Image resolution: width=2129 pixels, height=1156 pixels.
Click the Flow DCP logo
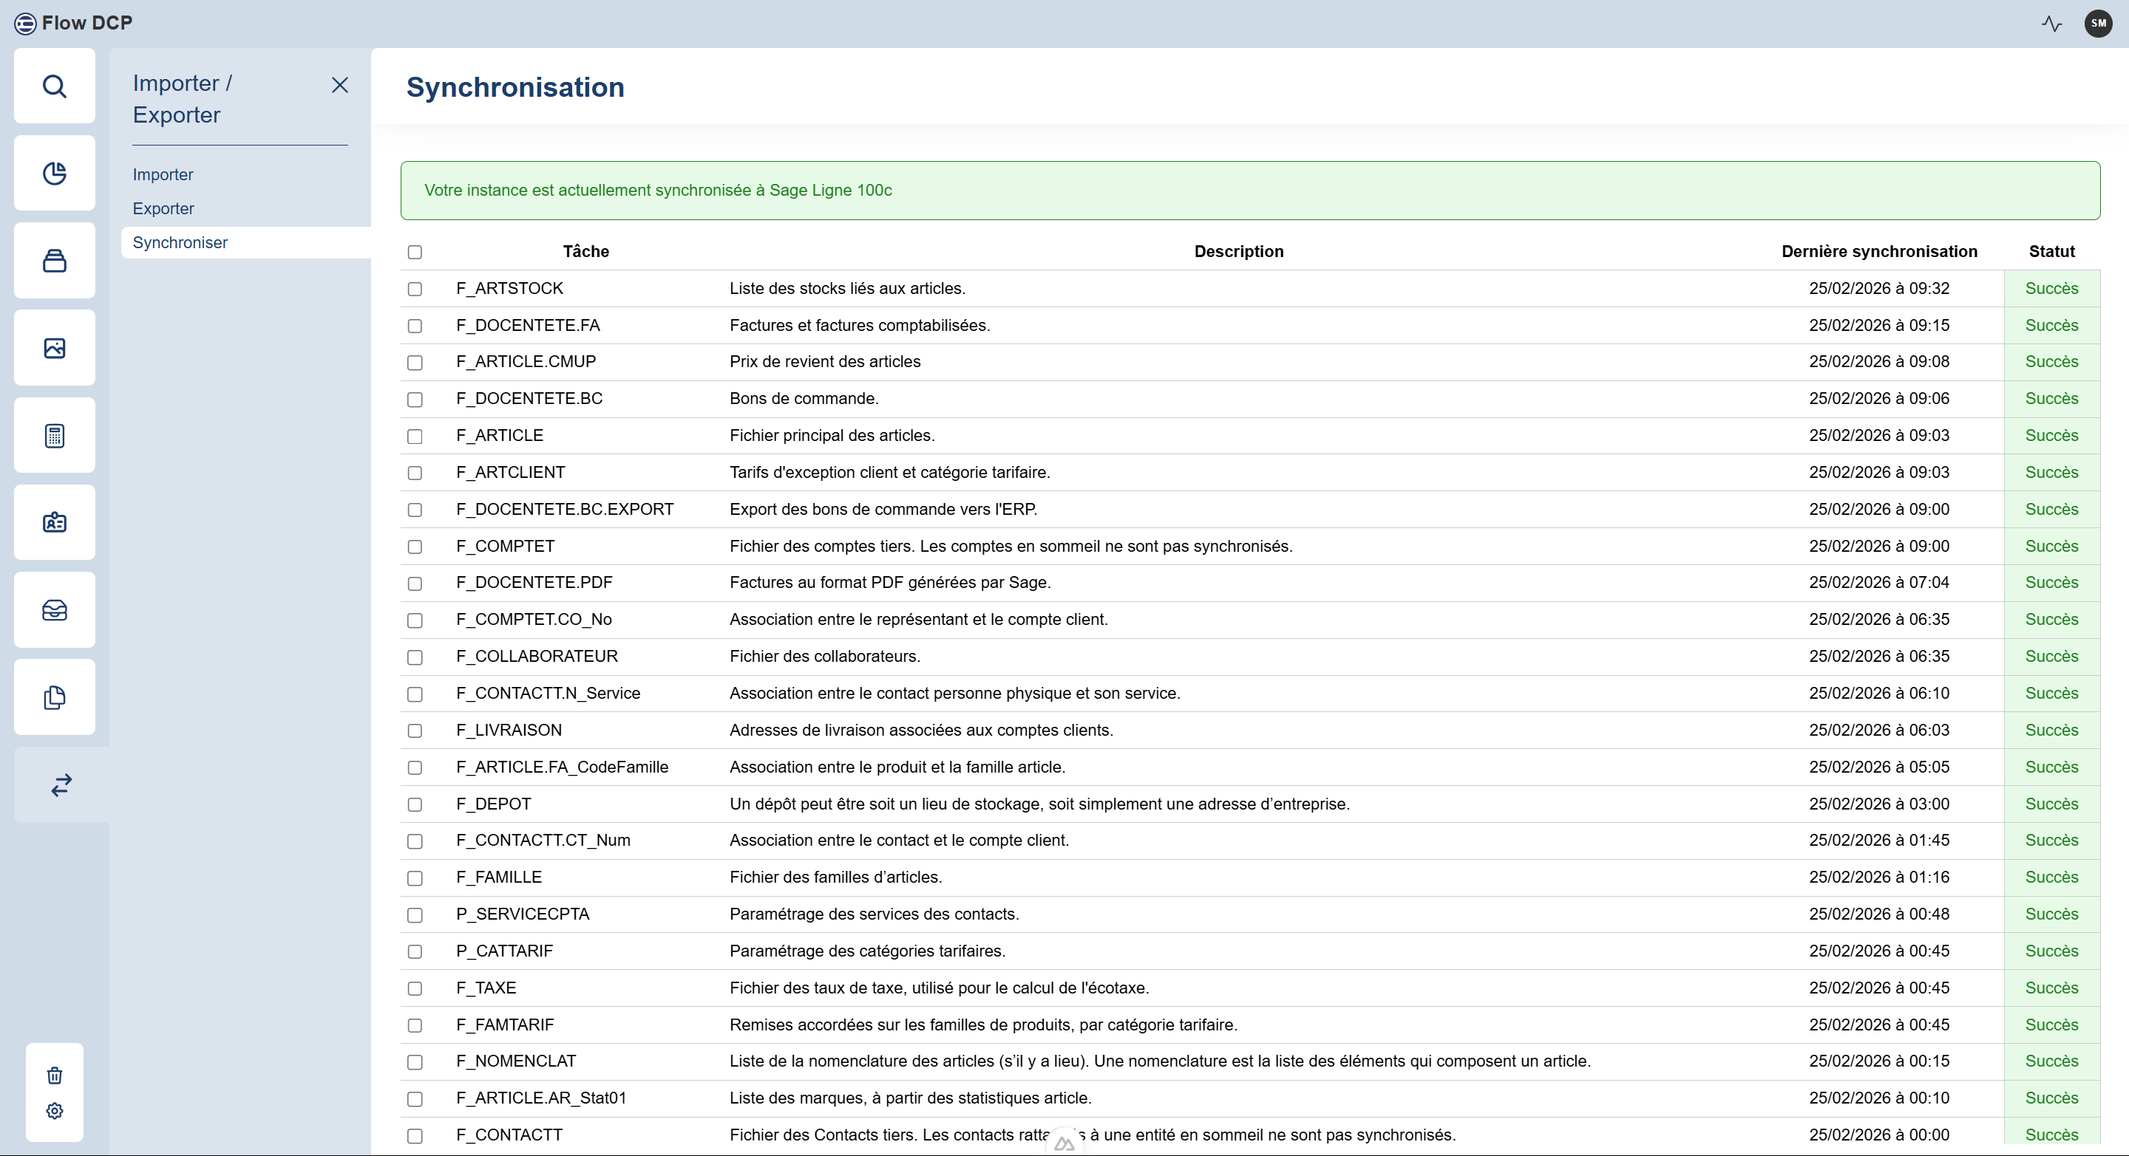72,23
